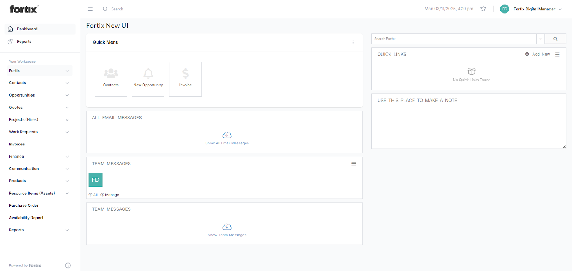Click the Quick Menu three-dot options icon
The width and height of the screenshot is (572, 271).
pos(353,42)
